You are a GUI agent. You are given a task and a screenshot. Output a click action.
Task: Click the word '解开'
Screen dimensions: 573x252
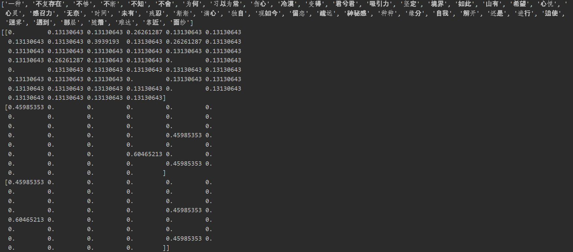pyautogui.click(x=470, y=13)
